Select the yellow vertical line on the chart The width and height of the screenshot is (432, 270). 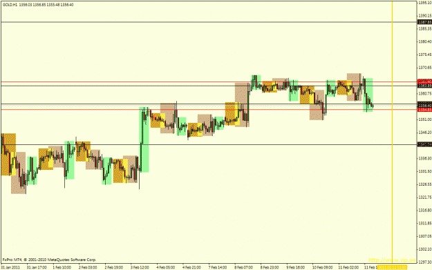pos(393,132)
